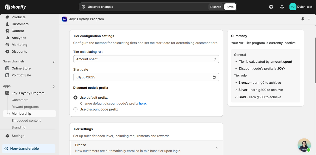Open the notifications bell
The width and height of the screenshot is (316, 155).
[x=282, y=7]
